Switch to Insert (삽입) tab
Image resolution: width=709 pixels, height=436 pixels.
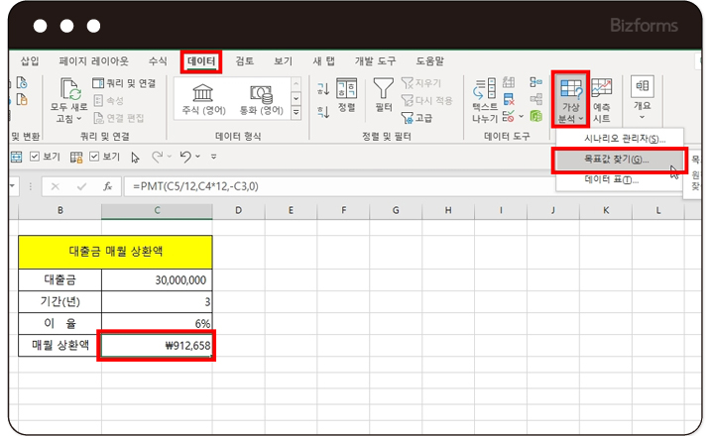coord(30,61)
